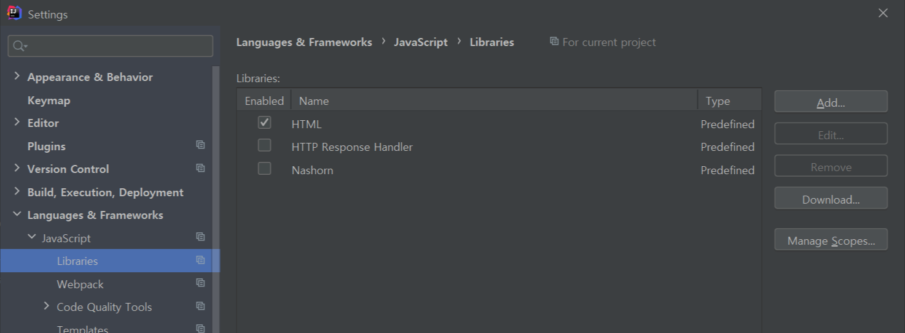Click the search magnifier icon in settings search

click(20, 46)
